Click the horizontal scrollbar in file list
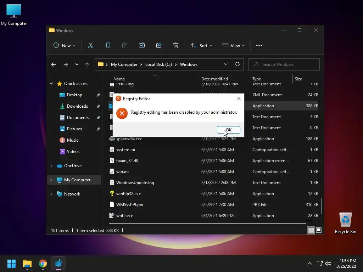This screenshot has height=272, width=363. click(x=207, y=223)
